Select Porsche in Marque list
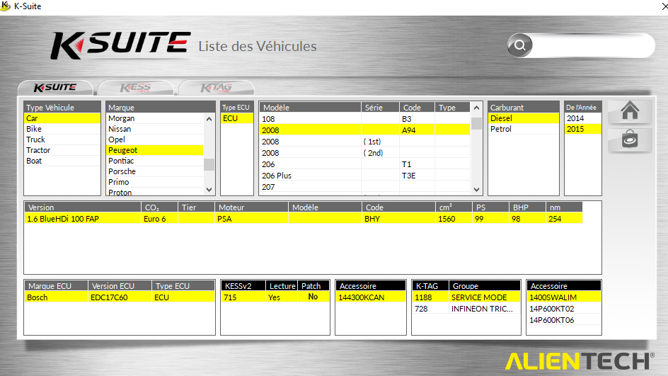 [x=155, y=171]
